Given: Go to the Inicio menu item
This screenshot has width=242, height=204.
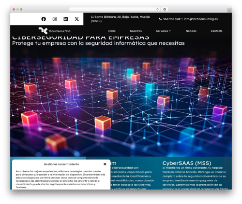Looking at the screenshot, I should coord(112,31).
